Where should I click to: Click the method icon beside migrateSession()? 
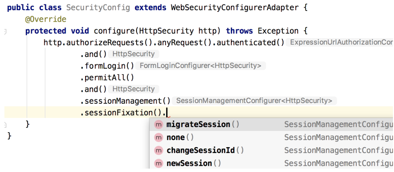(158, 125)
